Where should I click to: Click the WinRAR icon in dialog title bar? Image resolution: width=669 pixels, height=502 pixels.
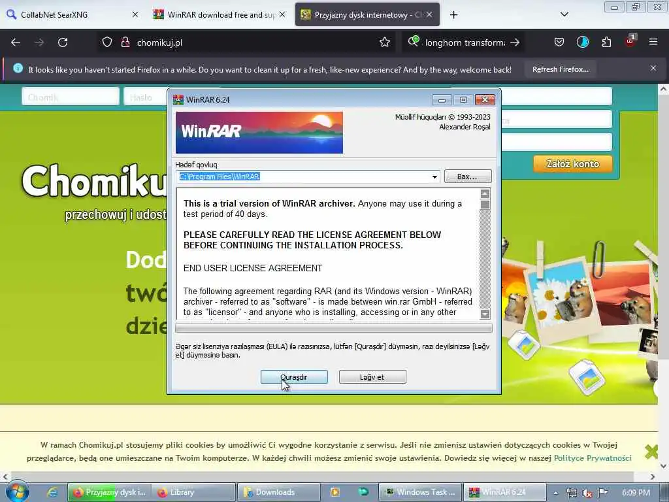(x=178, y=99)
